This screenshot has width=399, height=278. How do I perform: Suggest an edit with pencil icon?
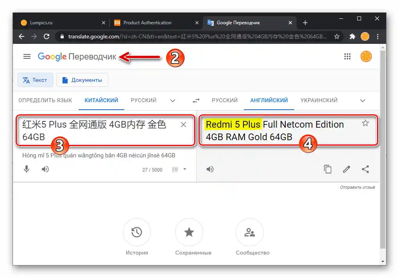pos(346,169)
